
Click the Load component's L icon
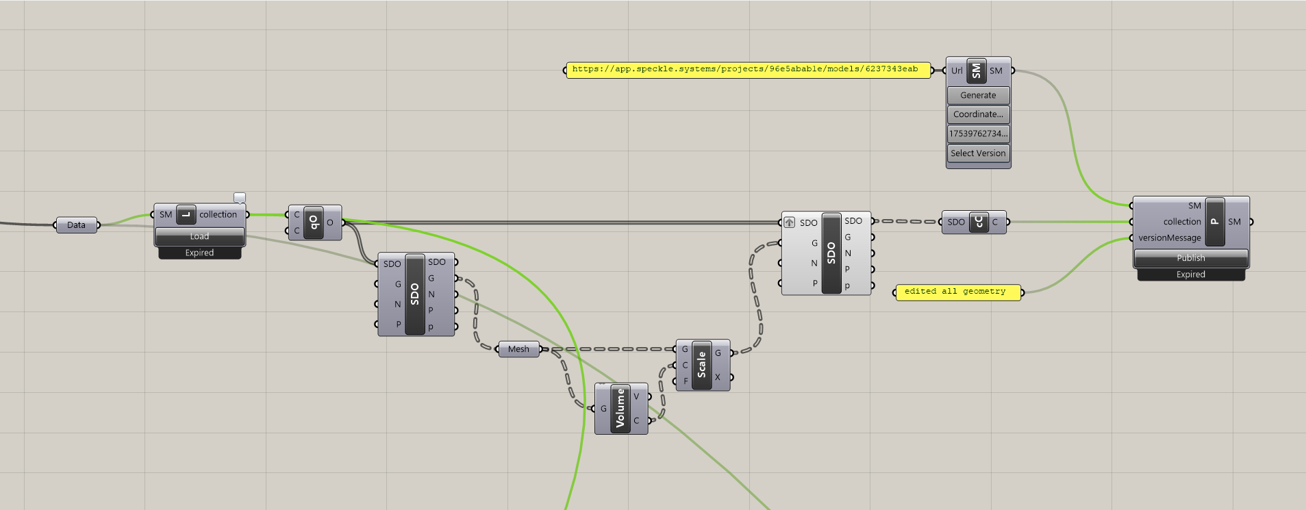pos(186,215)
